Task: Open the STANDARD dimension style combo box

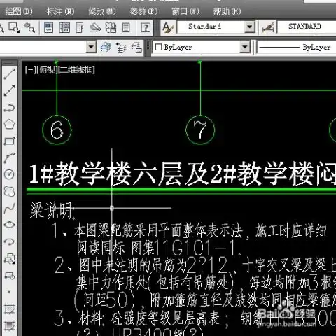Action: click(x=307, y=27)
